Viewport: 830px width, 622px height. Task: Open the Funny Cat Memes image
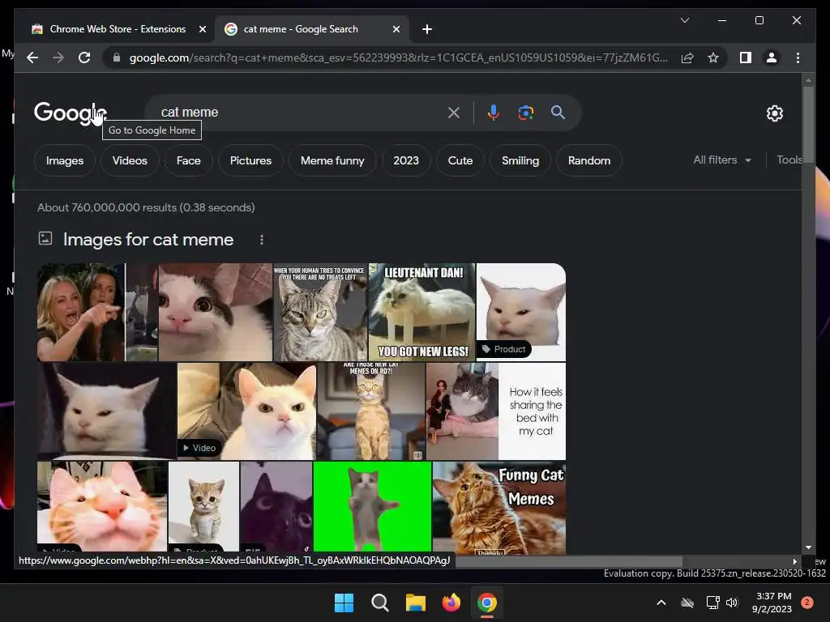coord(499,508)
